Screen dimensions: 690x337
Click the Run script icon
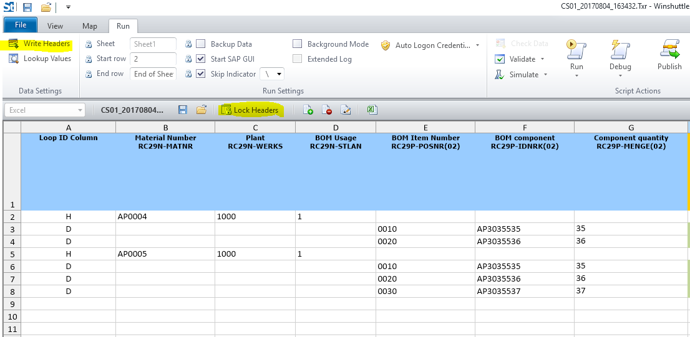(576, 49)
